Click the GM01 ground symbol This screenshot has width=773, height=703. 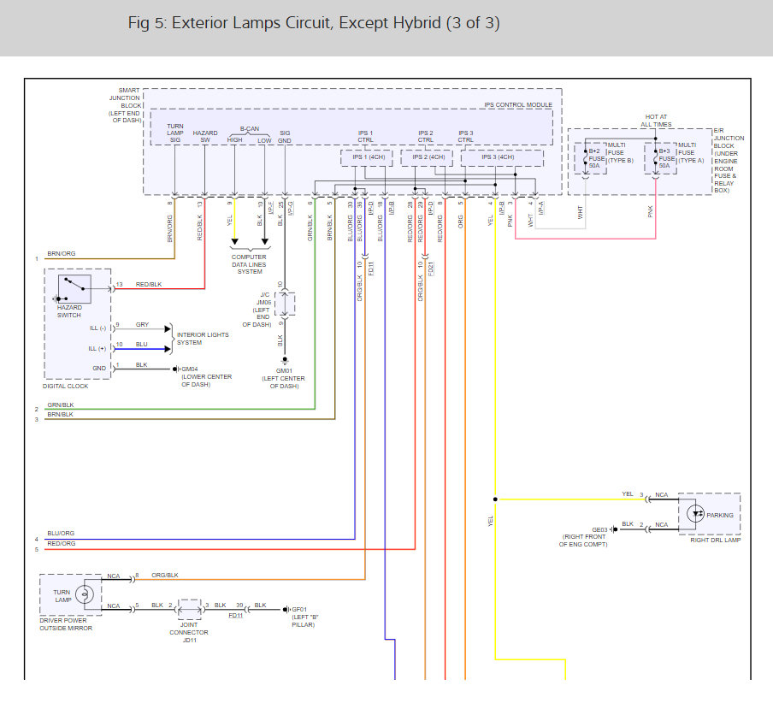click(285, 362)
